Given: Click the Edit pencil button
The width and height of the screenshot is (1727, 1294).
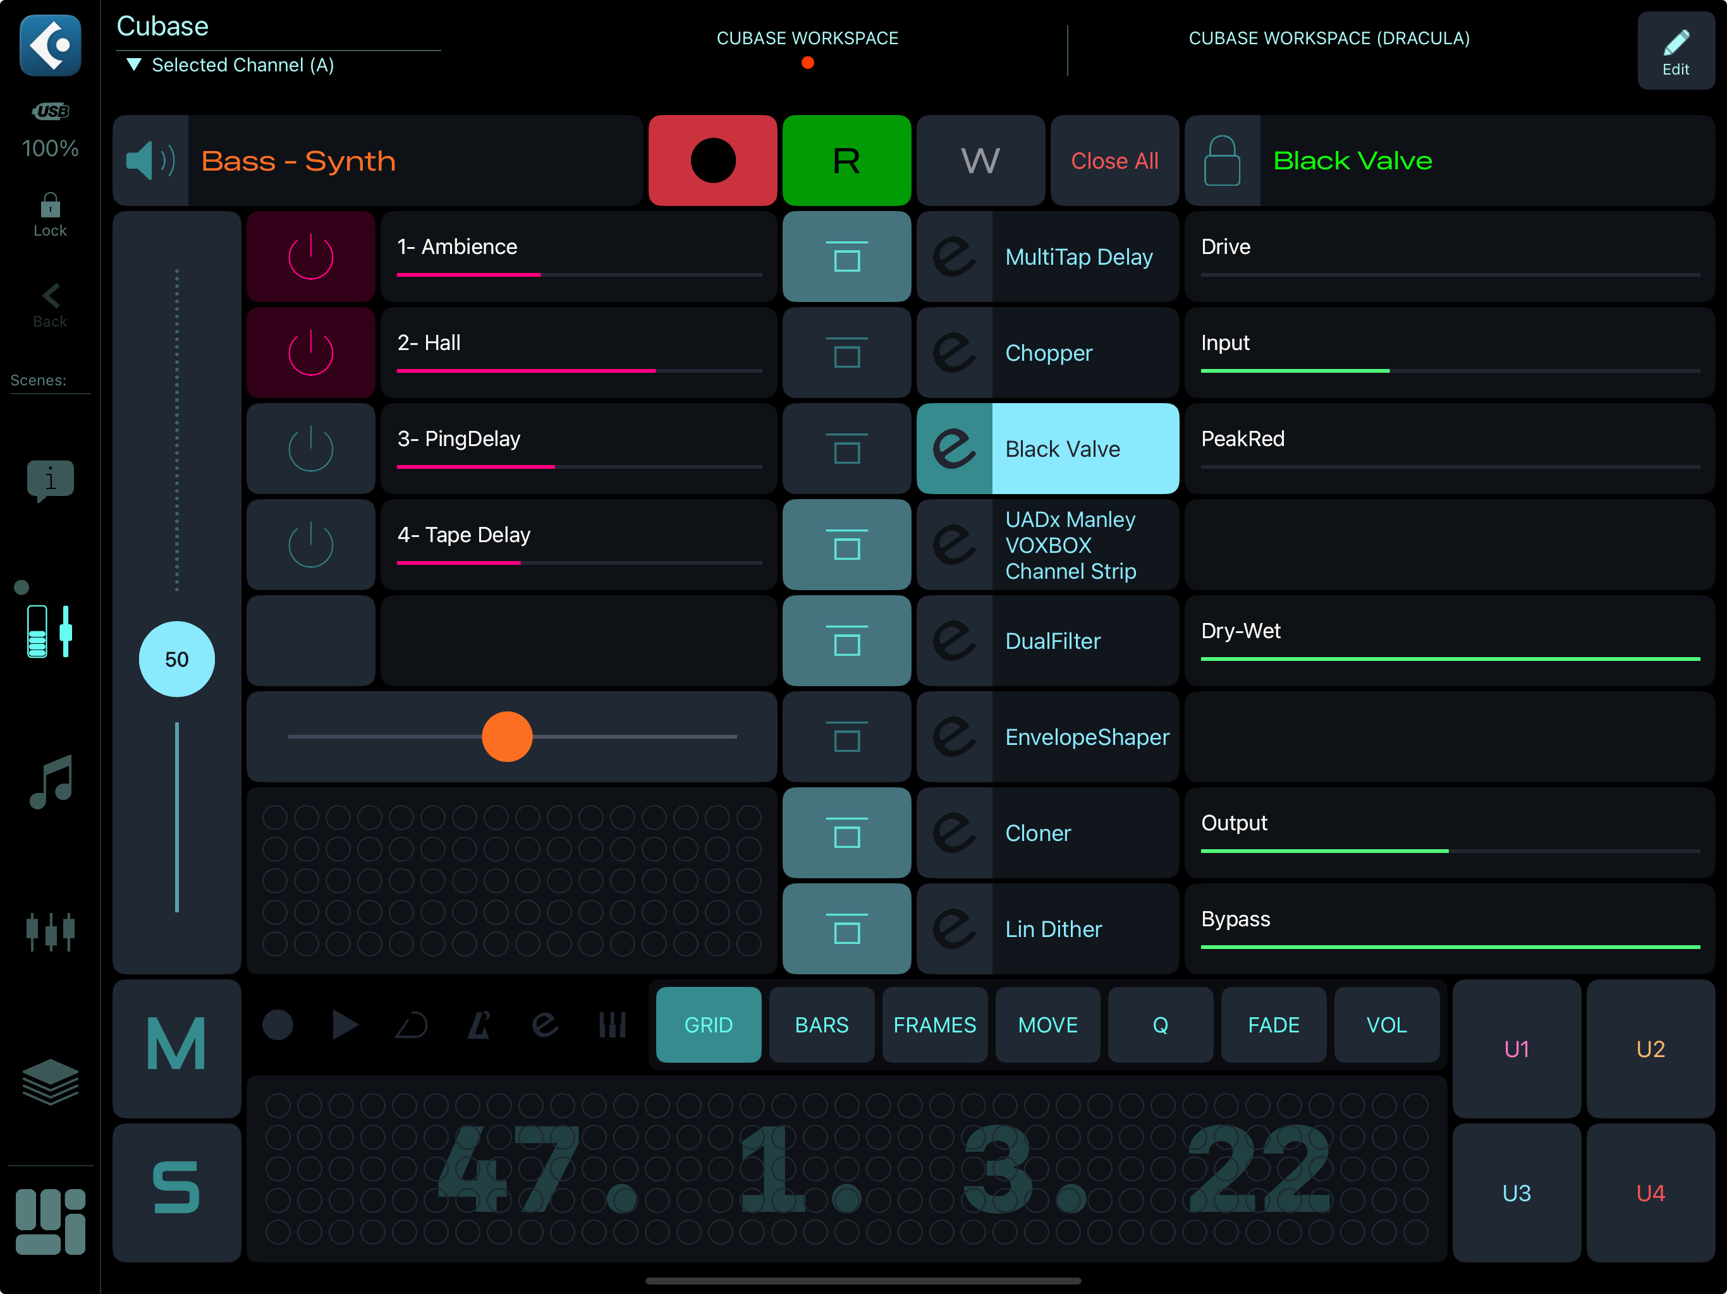Looking at the screenshot, I should [1676, 50].
